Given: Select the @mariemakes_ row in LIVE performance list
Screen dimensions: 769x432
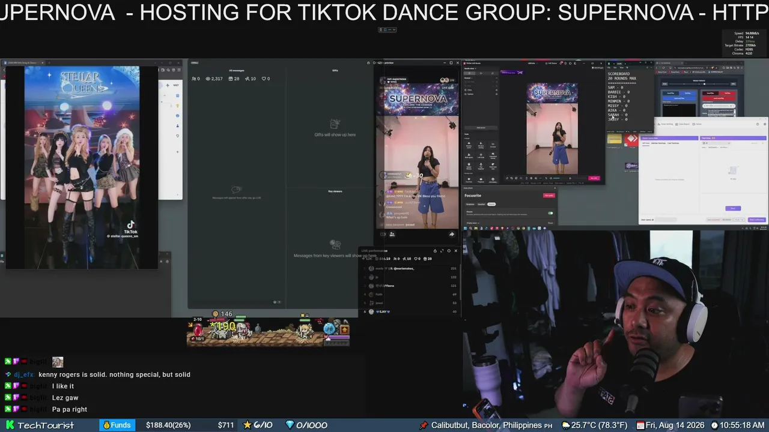Looking at the screenshot, I should 410,268.
